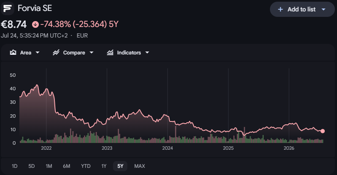Click the 10 y-axis label

click(13, 129)
